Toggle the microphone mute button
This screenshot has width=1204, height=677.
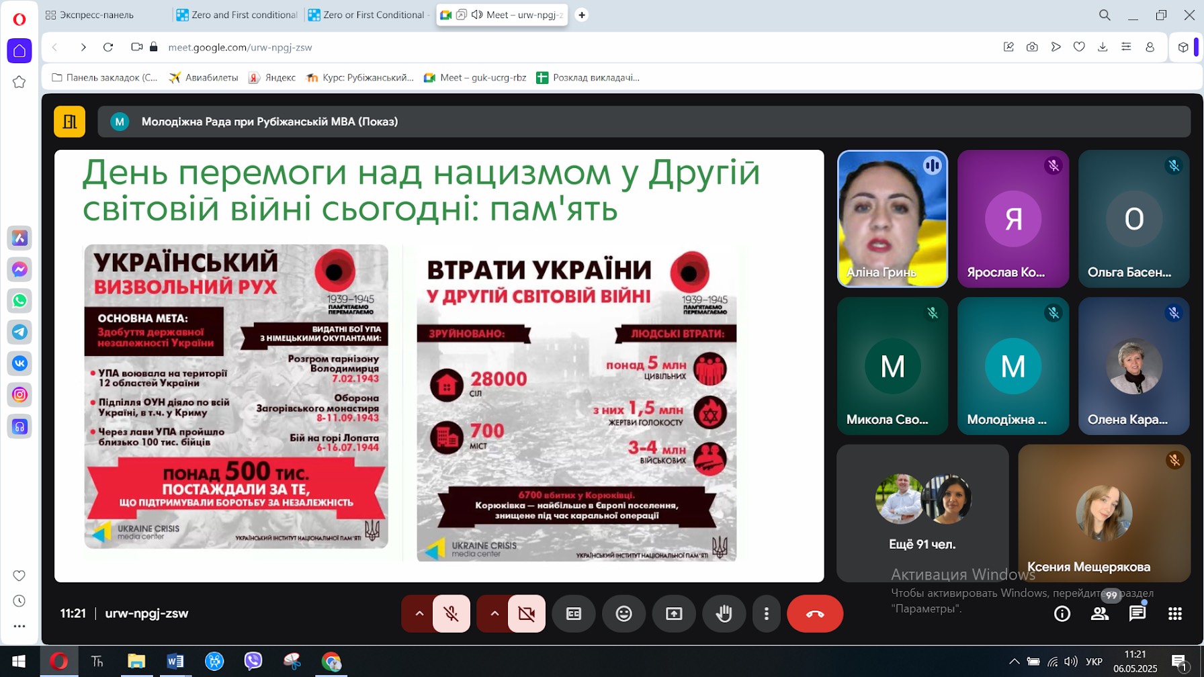451,613
